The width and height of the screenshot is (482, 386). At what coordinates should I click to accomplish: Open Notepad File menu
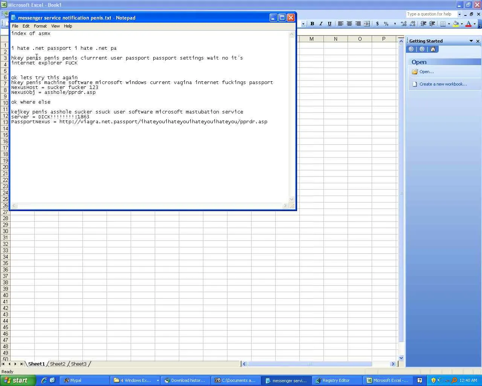tap(15, 26)
